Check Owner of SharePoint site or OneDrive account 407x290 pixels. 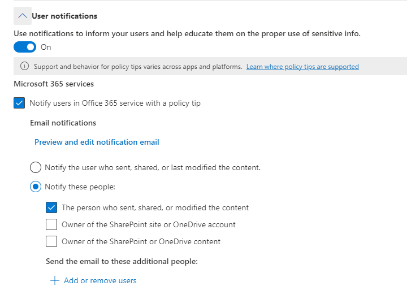[x=51, y=224]
